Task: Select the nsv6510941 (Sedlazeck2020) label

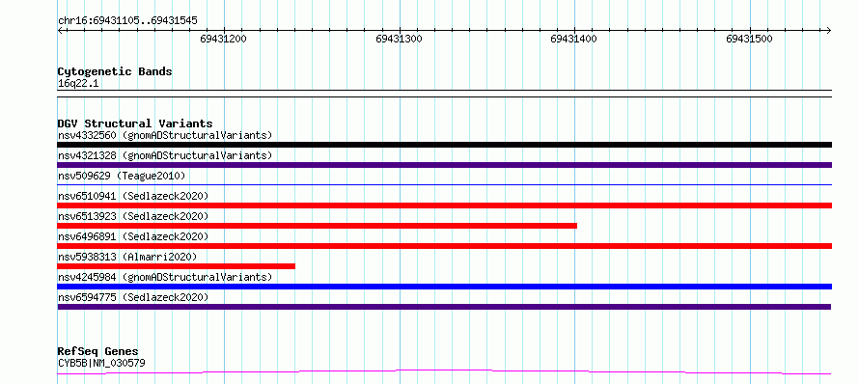Action: click(x=133, y=196)
